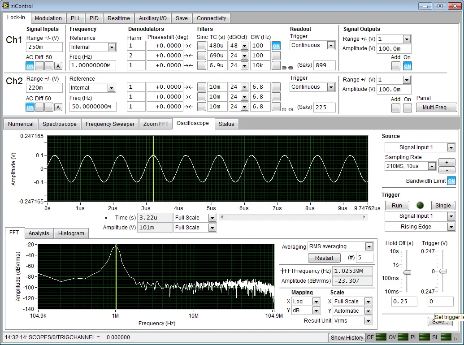Screen dimensions: 464x345
Task: Toggle Bandwidth Limit ON switch
Action: [451, 181]
